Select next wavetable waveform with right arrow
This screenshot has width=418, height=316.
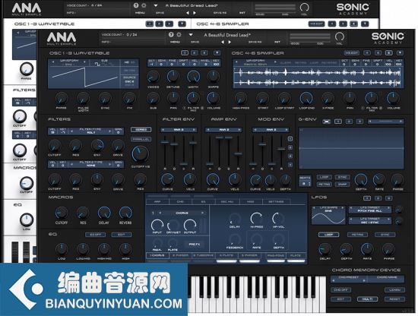click(85, 62)
